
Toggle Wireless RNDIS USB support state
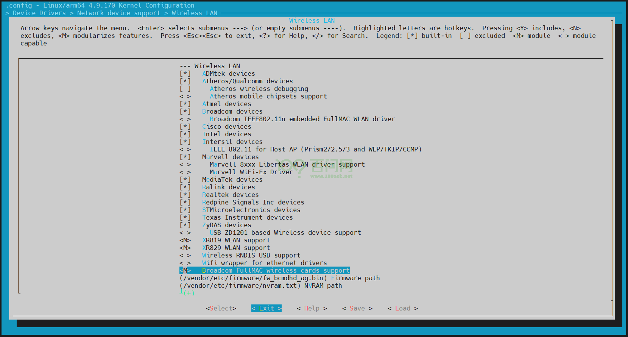[185, 255]
